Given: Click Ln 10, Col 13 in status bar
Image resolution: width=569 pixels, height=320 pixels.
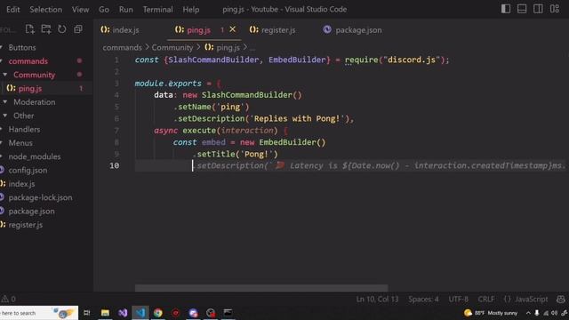Looking at the screenshot, I should (377, 300).
